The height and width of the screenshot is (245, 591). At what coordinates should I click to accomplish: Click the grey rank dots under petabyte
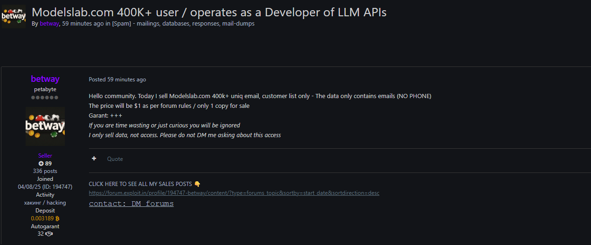(45, 98)
